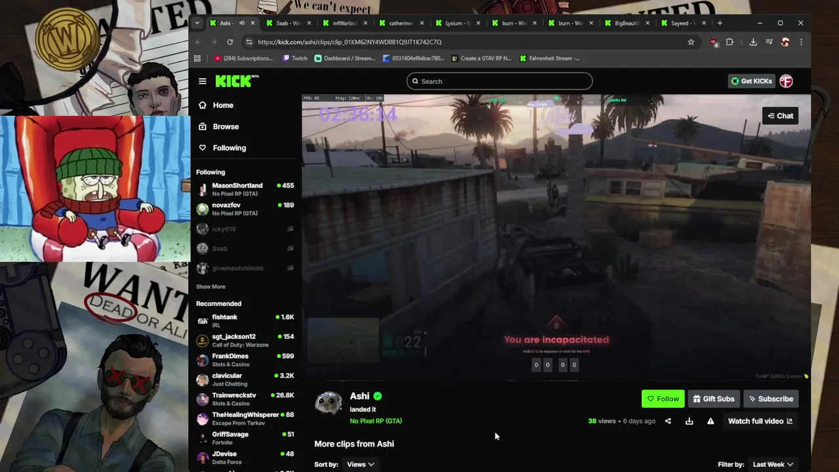The image size is (839, 472).
Task: Open novazfov channel in Following list
Action: point(245,209)
